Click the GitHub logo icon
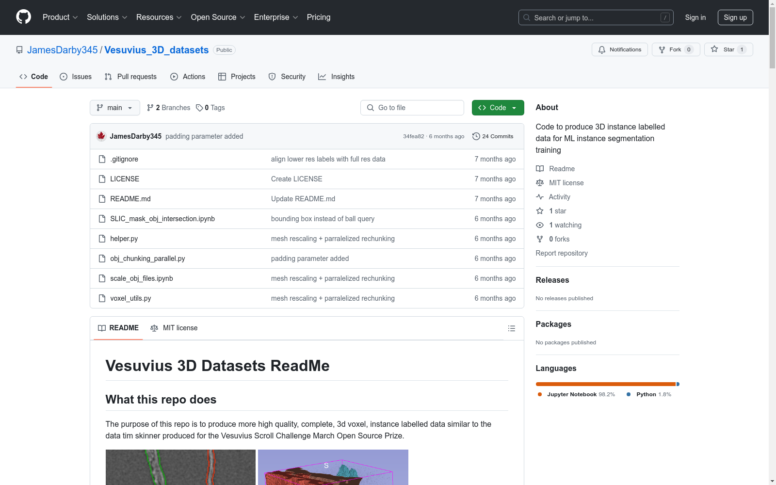The image size is (776, 485). 23,17
